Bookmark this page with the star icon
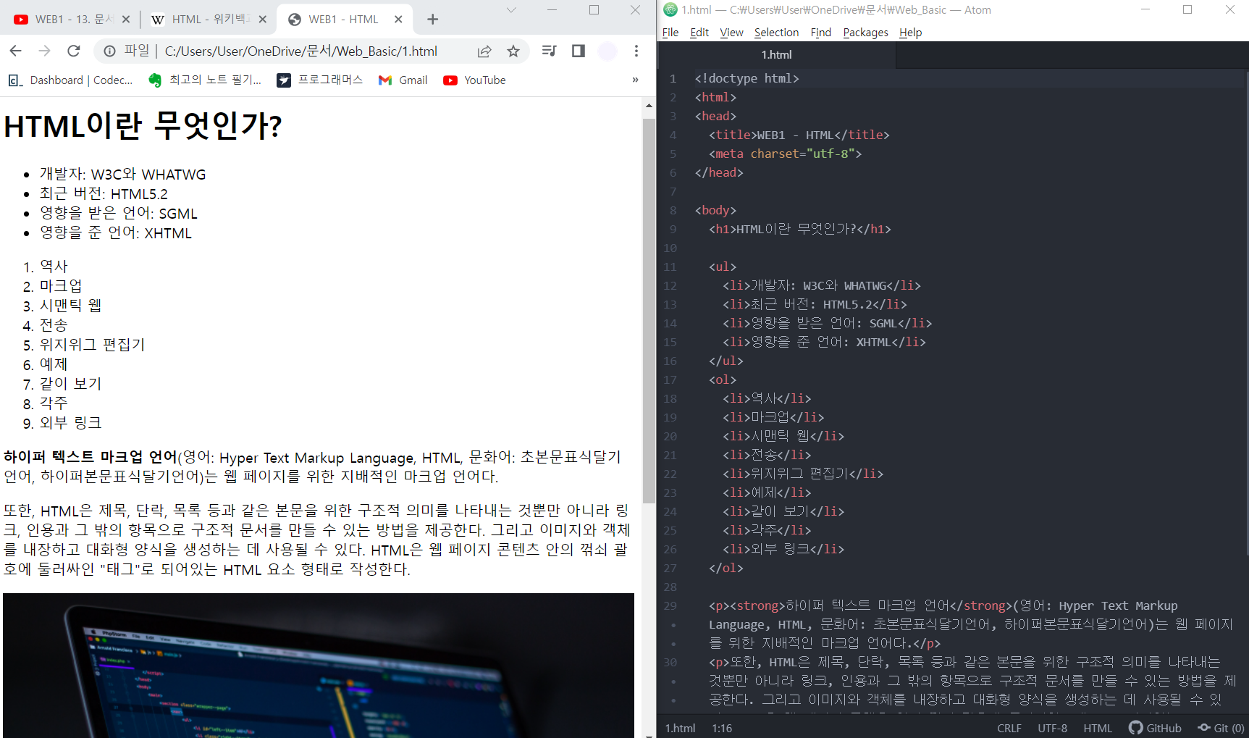 513,51
